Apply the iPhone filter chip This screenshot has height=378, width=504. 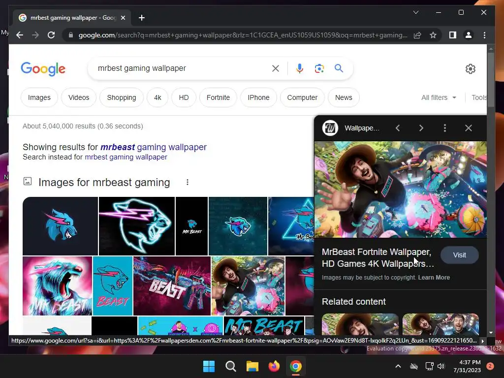pos(258,97)
